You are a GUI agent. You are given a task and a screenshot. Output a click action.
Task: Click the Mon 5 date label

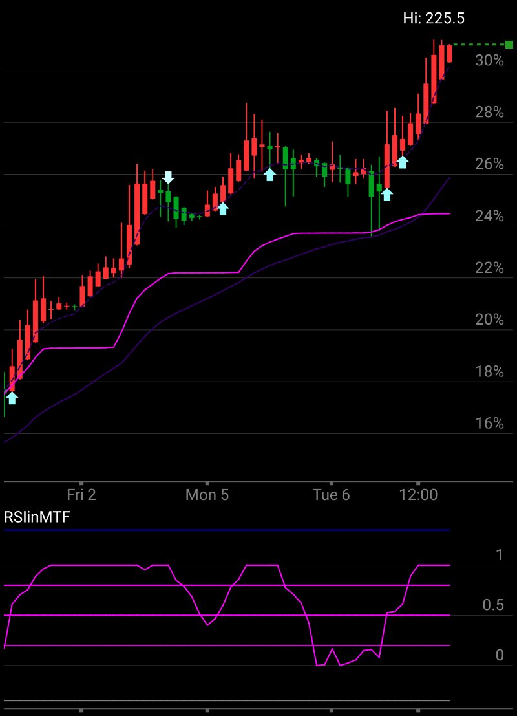[207, 495]
